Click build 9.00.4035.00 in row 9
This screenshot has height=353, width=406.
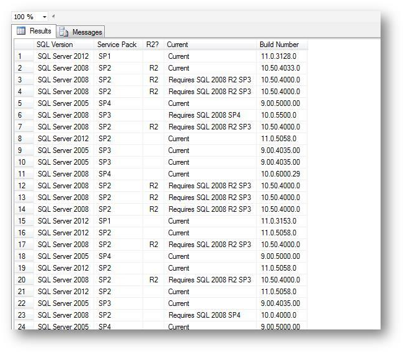pos(280,150)
